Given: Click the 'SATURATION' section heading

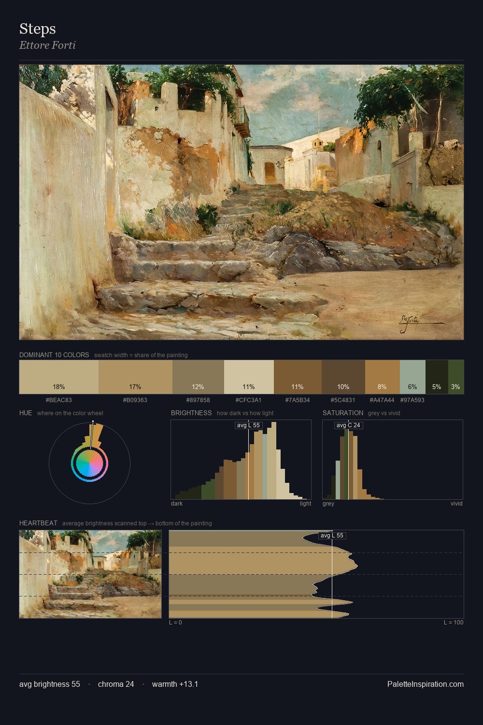Looking at the screenshot, I should coord(343,413).
